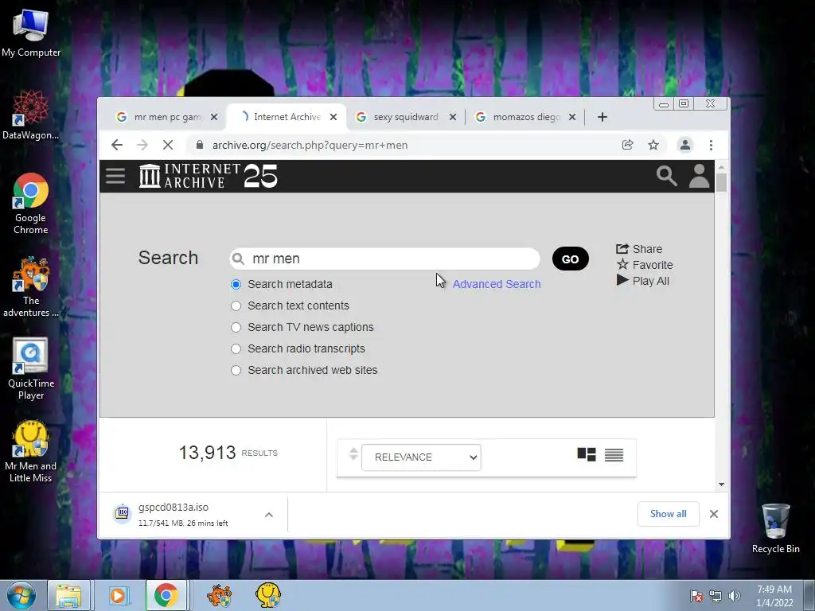Click the Share link
Screen dimensions: 815x611
[639, 249]
